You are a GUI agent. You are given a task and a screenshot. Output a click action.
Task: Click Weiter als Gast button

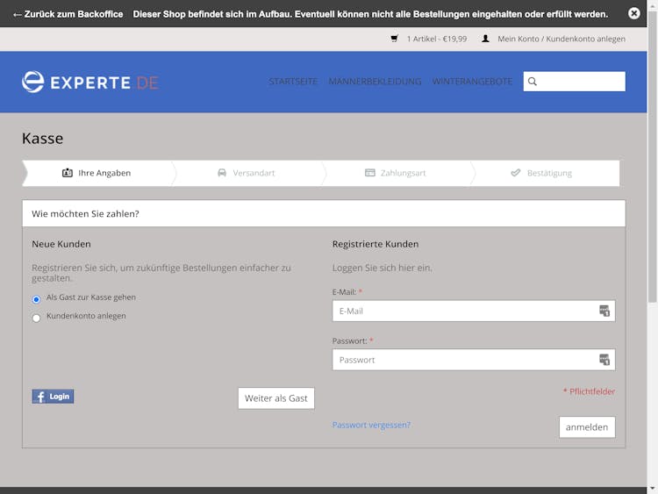point(276,398)
